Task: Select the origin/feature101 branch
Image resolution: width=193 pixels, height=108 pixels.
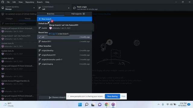Action: pyautogui.click(x=64, y=55)
